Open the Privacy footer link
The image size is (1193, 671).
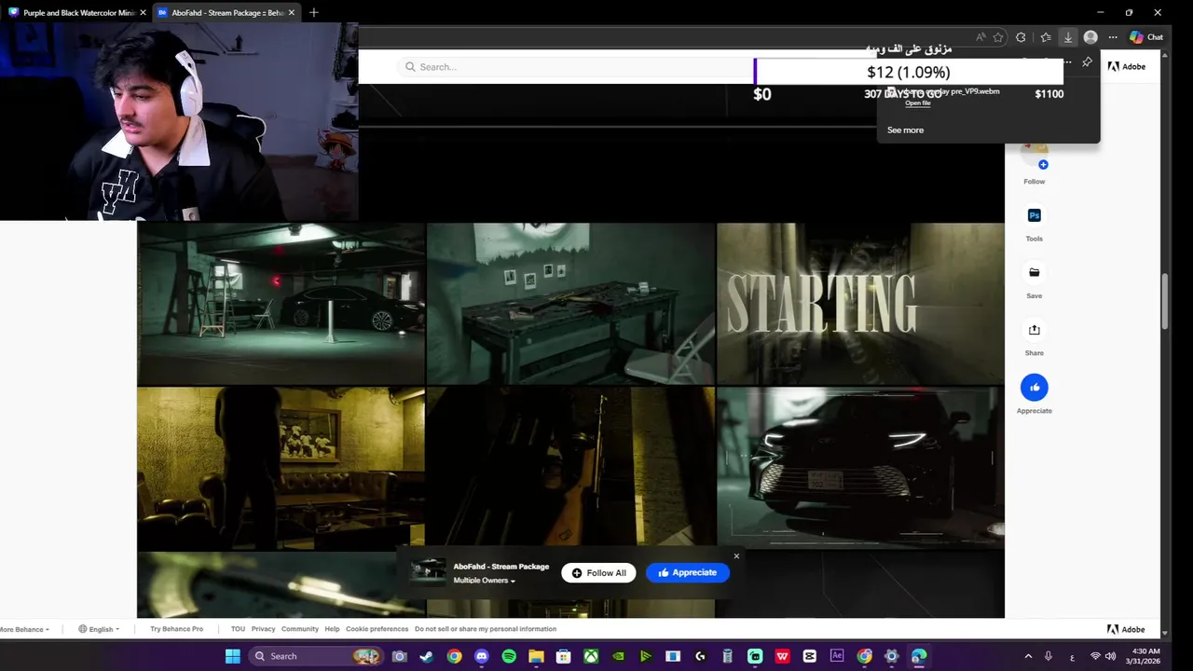click(263, 629)
